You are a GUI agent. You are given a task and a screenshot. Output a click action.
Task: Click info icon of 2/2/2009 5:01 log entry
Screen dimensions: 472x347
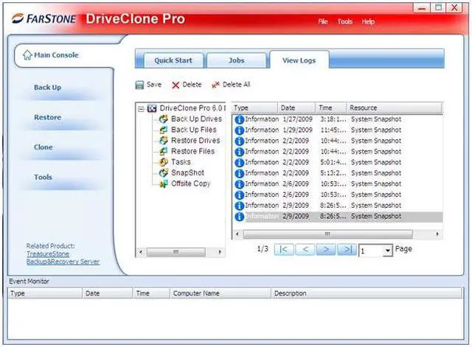pyautogui.click(x=239, y=163)
